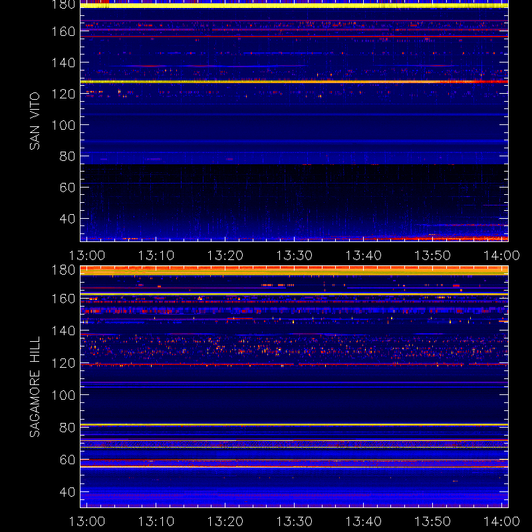532x532 pixels.
Task: Click the 13:40 time label of San Vito plot
Action: tap(364, 255)
